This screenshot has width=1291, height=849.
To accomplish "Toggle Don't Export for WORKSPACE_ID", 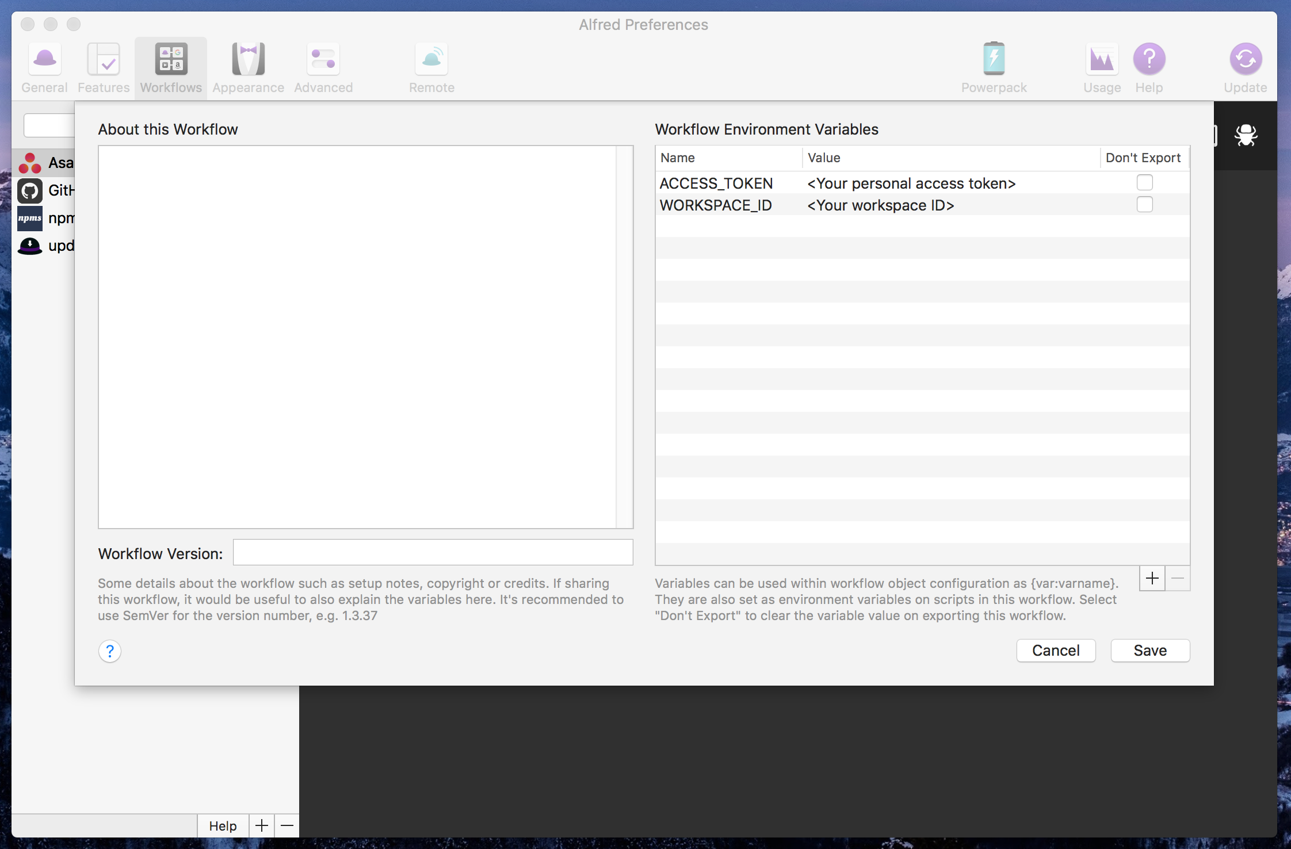I will click(x=1145, y=204).
